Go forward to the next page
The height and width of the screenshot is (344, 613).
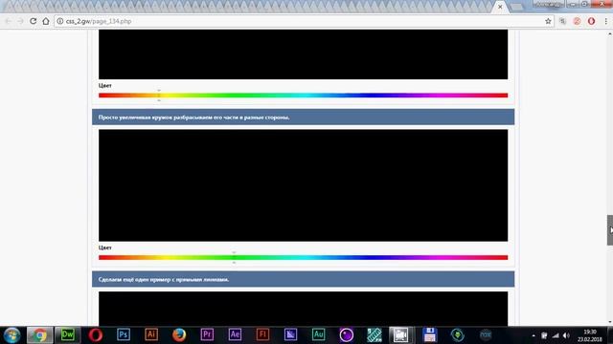tap(20, 21)
